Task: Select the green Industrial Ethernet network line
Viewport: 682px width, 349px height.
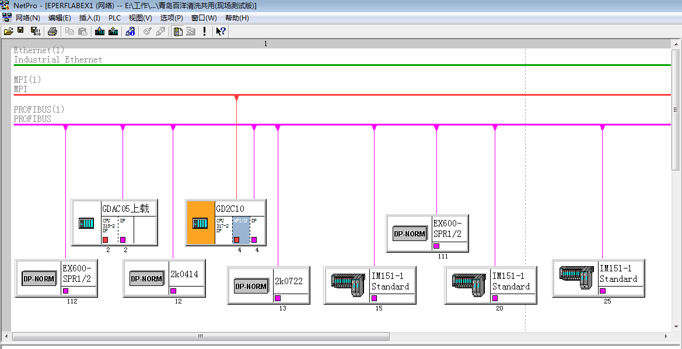Action: 342,65
